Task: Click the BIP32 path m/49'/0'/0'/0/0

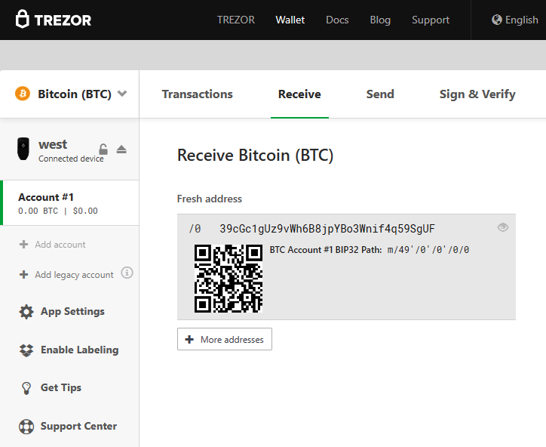Action: (428, 250)
